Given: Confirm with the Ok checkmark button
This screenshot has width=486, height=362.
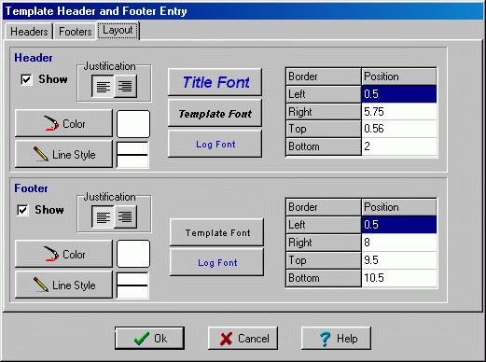Looking at the screenshot, I should coord(149,338).
